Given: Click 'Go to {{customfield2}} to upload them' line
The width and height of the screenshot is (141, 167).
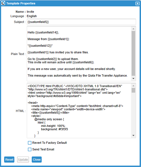Looking at the screenshot, I should point(53,59).
